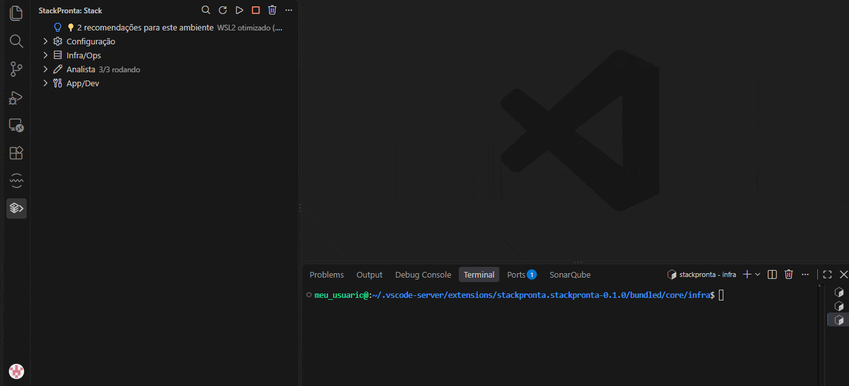Image resolution: width=849 pixels, height=386 pixels.
Task: Delete stack using sidebar trash icon
Action: pos(272,10)
